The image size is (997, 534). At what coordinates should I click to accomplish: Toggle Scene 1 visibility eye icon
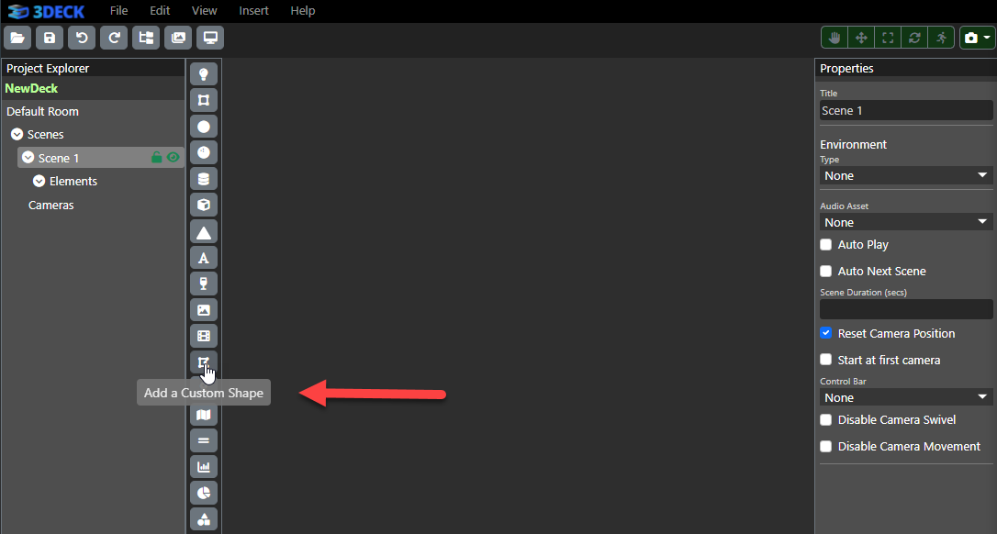[173, 158]
